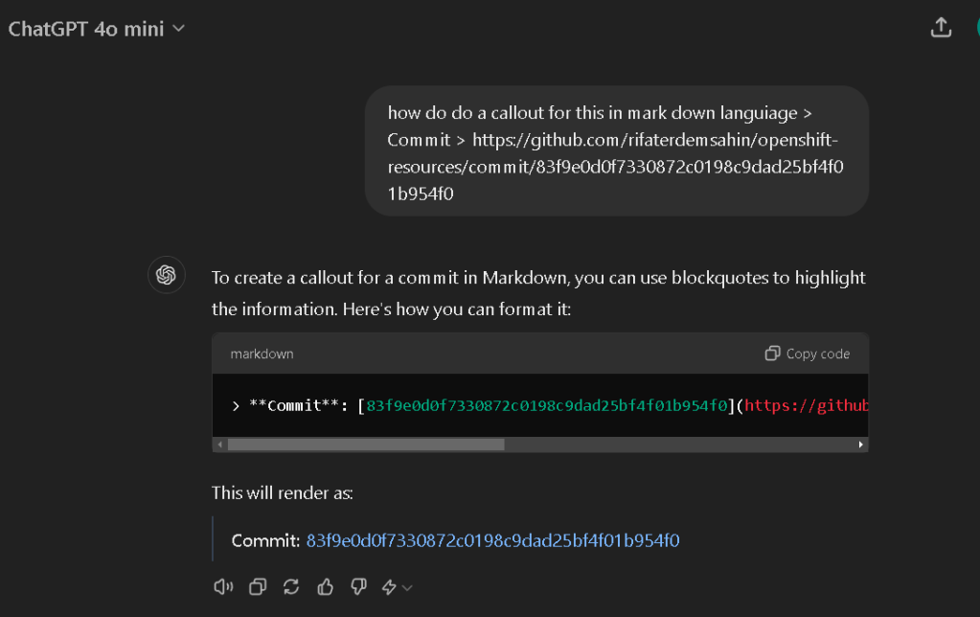Regenerate the response
The width and height of the screenshot is (980, 617).
pyautogui.click(x=291, y=587)
